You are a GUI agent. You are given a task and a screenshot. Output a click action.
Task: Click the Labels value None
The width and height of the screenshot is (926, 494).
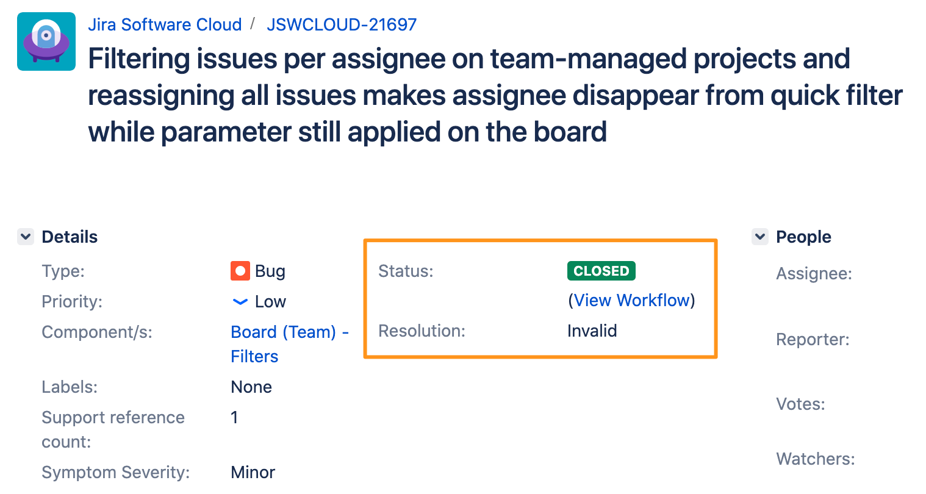[x=251, y=387]
